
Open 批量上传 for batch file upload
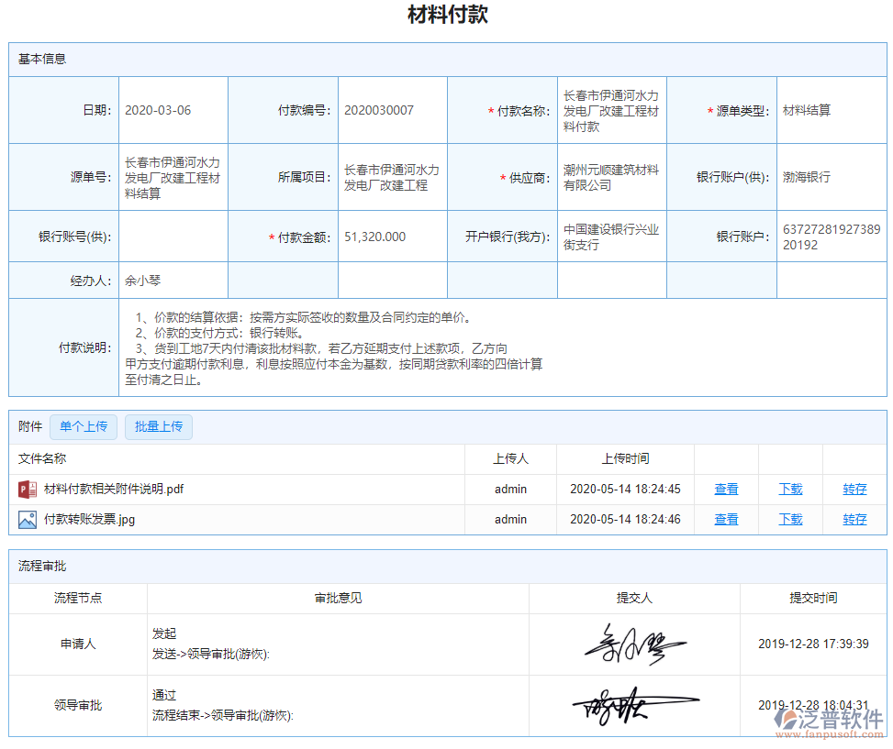(x=158, y=426)
